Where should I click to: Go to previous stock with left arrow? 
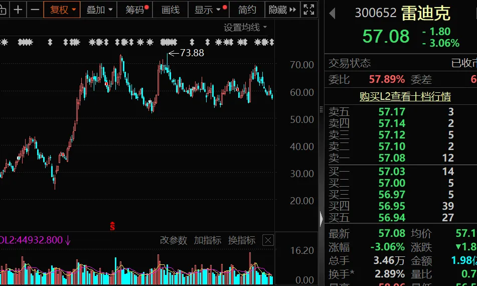[x=332, y=14]
